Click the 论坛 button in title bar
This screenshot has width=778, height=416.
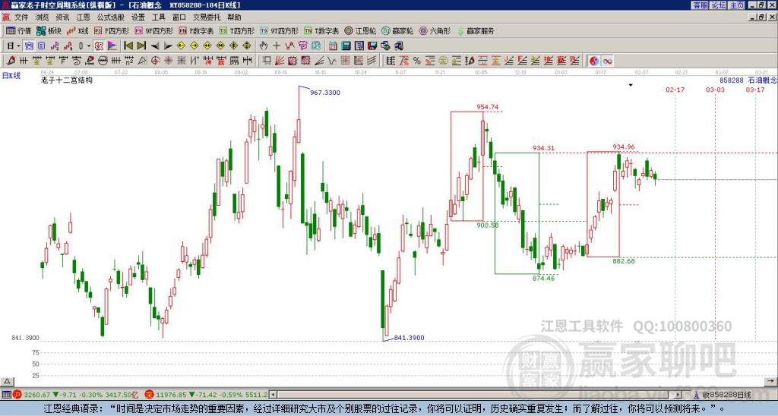click(x=718, y=5)
